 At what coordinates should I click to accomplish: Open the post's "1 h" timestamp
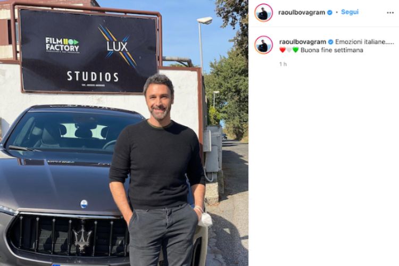click(283, 64)
